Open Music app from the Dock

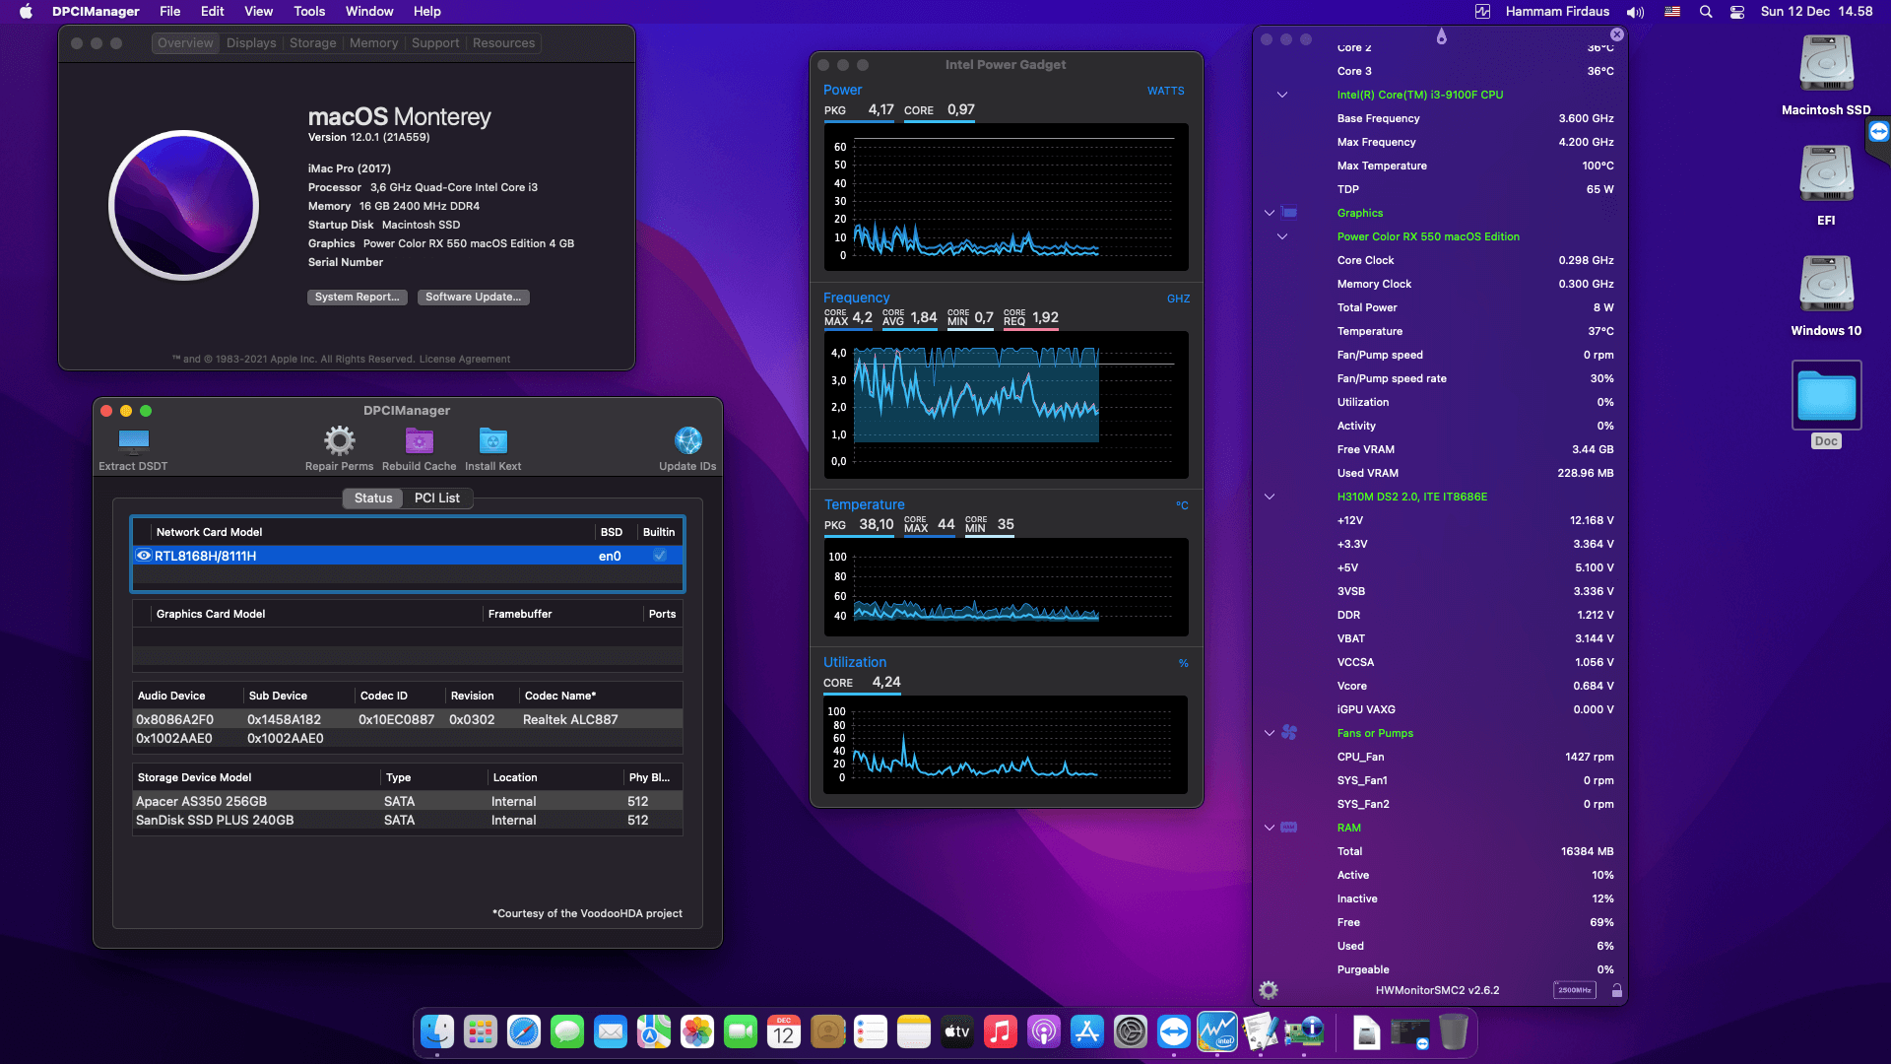click(x=1001, y=1031)
